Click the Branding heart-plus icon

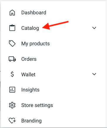tap(12, 121)
